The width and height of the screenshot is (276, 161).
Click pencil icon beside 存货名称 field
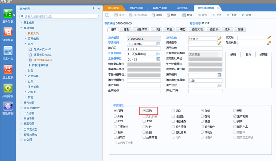click(220, 38)
